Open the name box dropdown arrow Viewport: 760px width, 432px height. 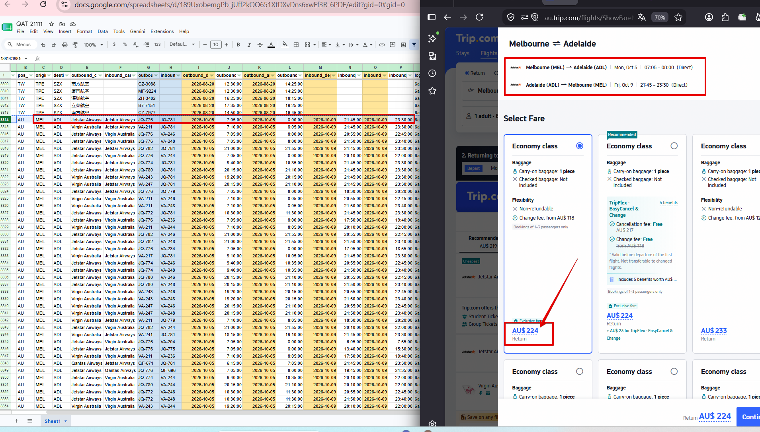tap(26, 58)
